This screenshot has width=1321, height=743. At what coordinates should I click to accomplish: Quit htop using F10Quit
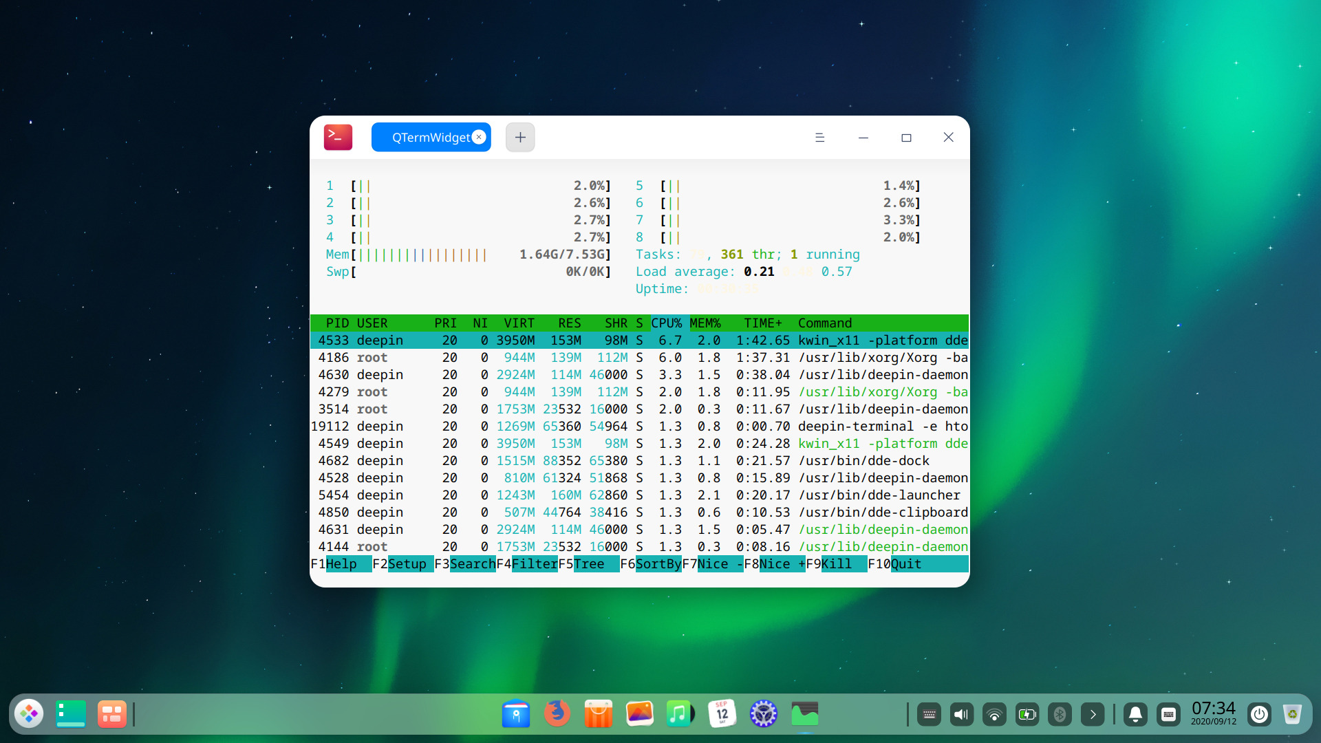(x=896, y=563)
